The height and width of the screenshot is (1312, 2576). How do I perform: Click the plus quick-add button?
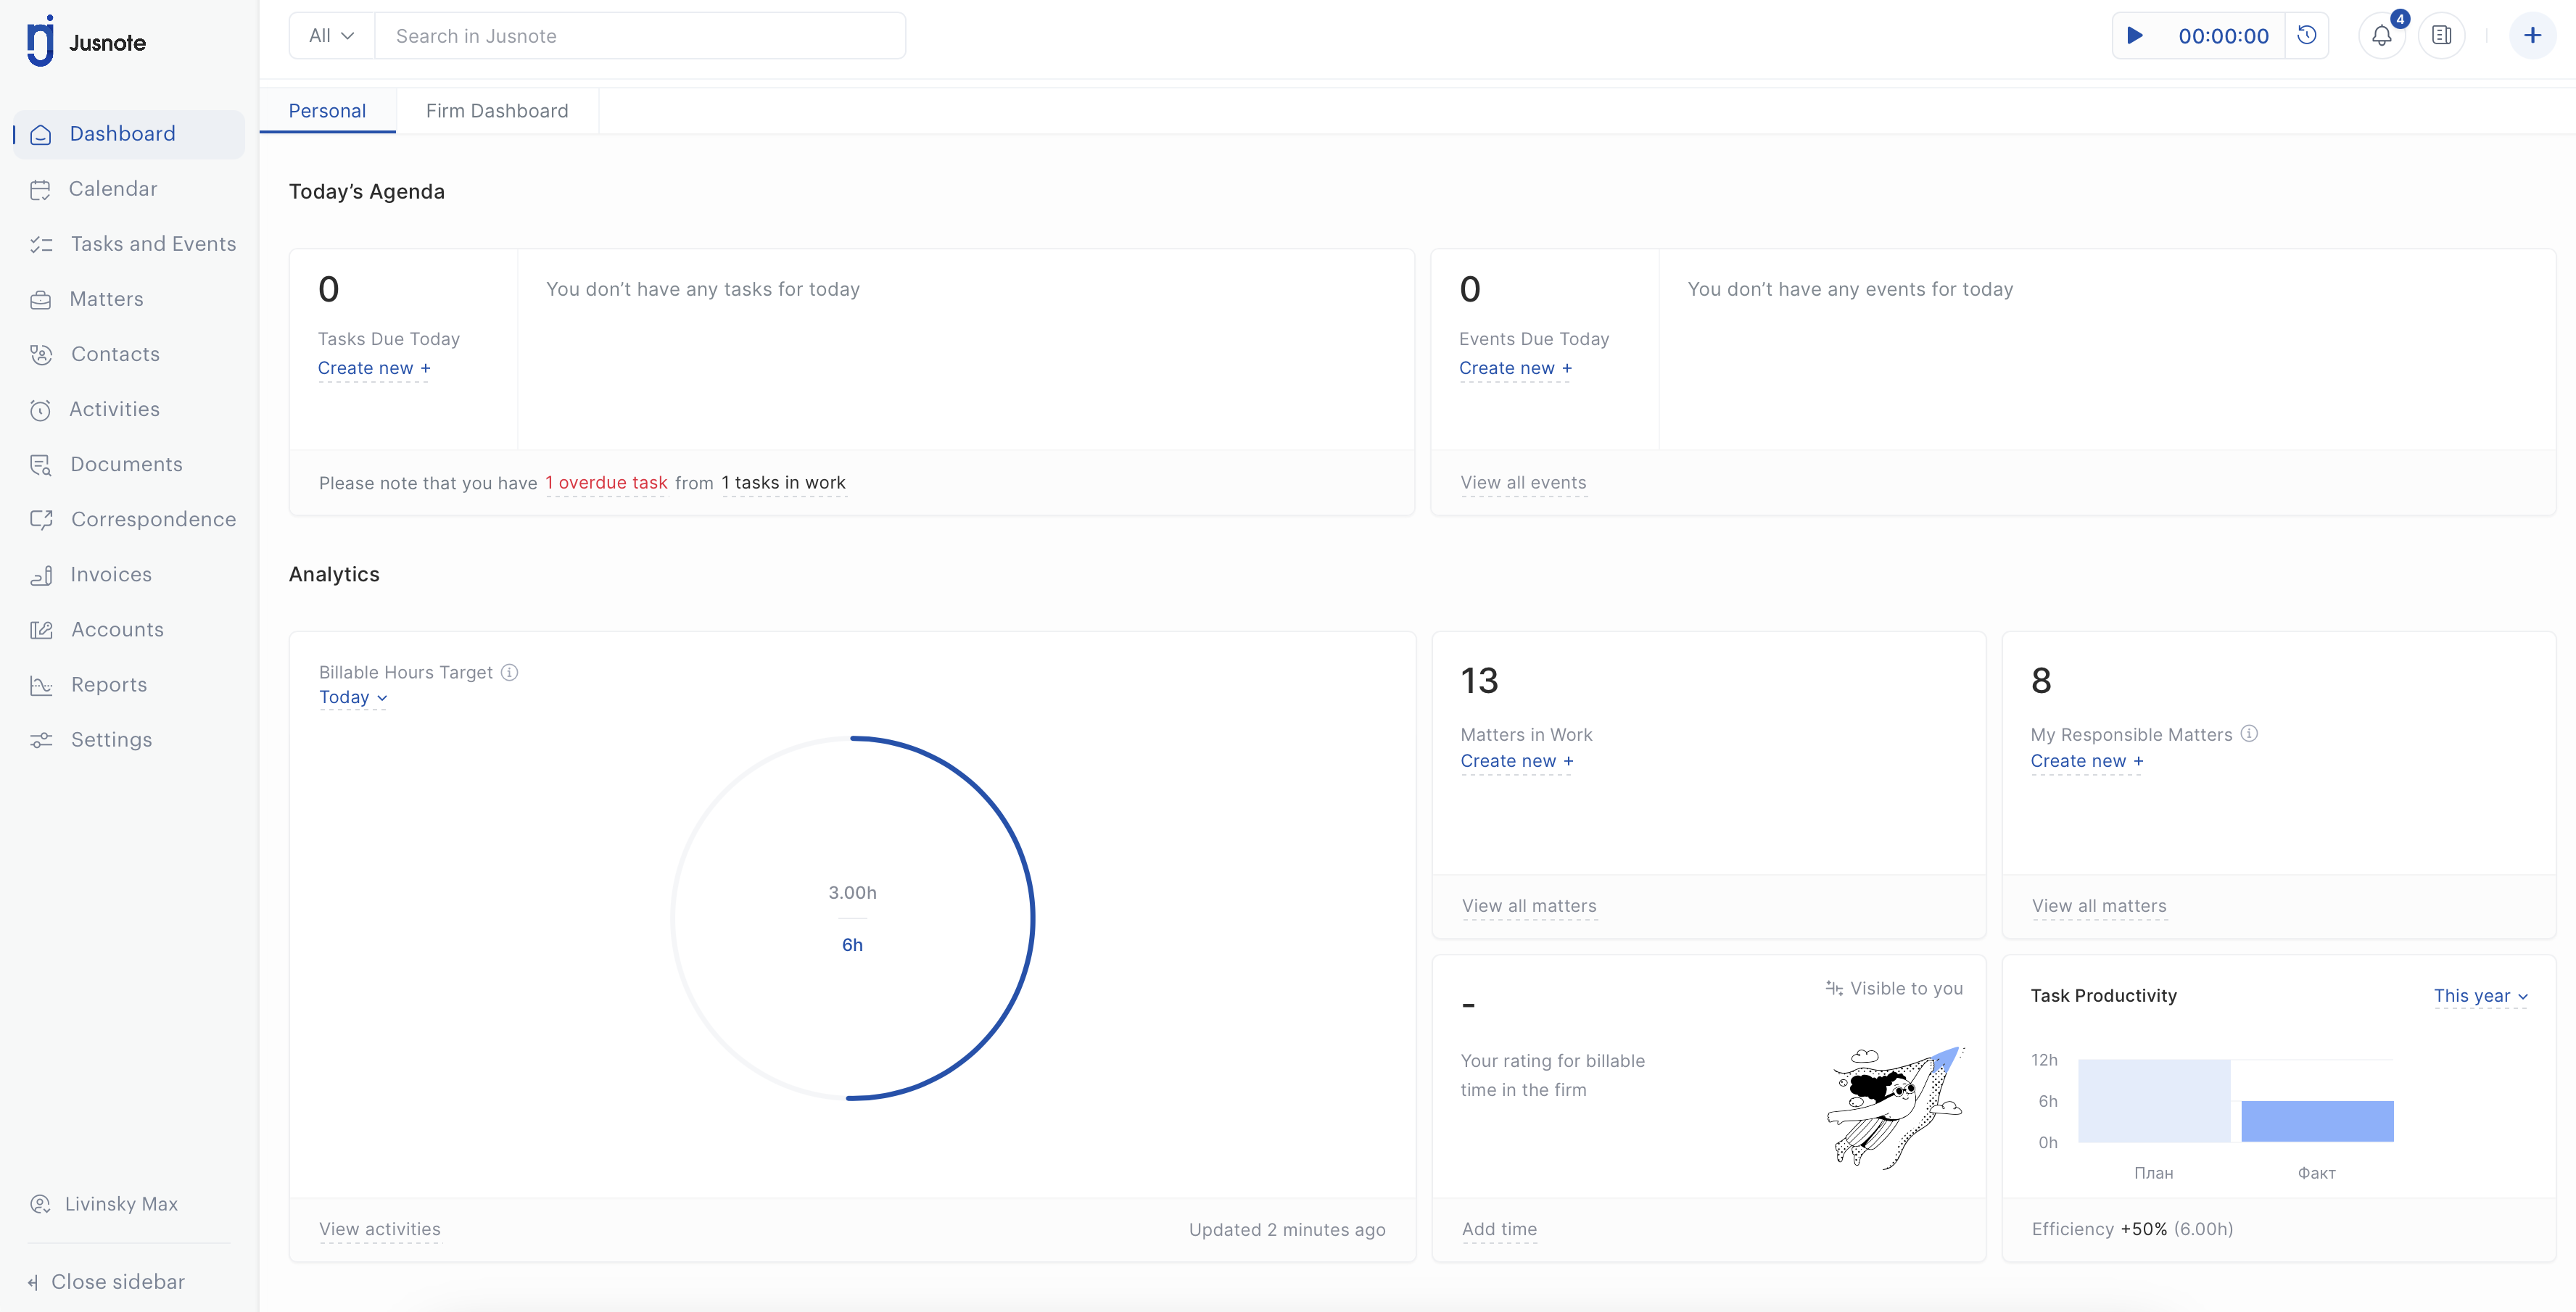(x=2532, y=36)
